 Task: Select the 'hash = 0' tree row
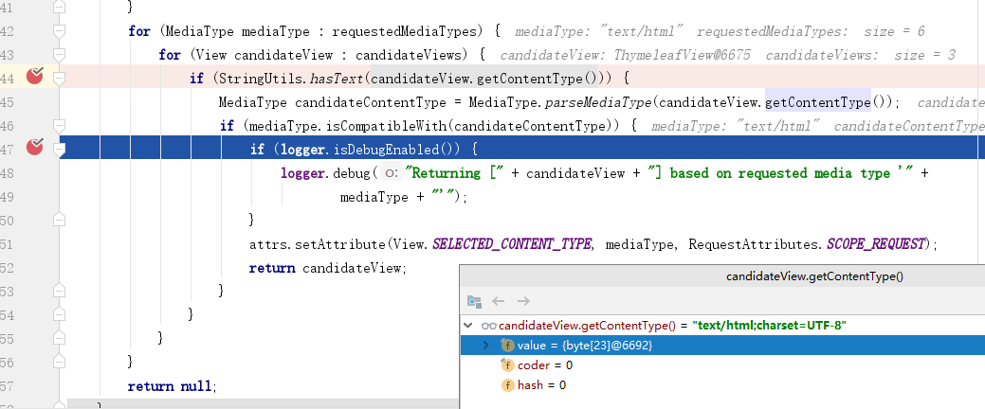point(541,385)
